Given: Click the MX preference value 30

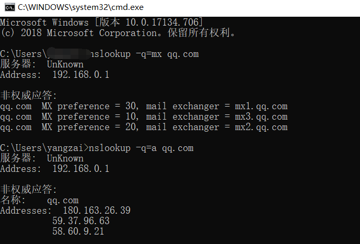Looking at the screenshot, I should tap(131, 106).
